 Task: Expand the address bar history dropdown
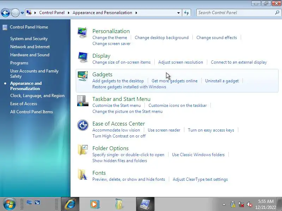point(178,13)
